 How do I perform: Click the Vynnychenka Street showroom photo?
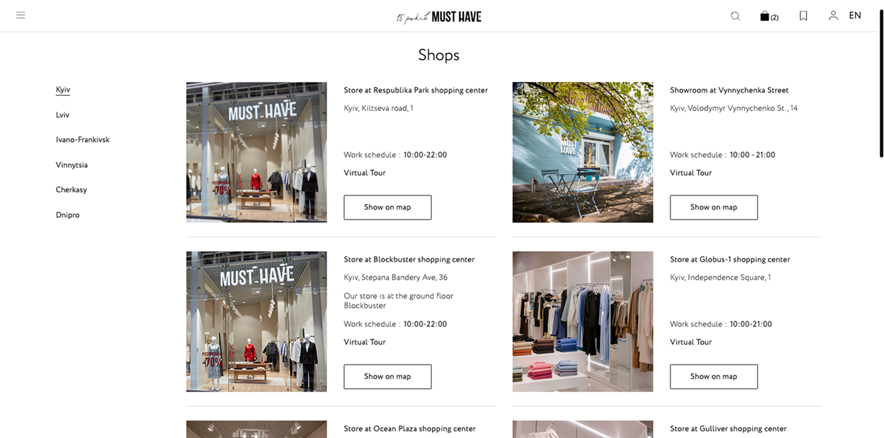coord(583,152)
